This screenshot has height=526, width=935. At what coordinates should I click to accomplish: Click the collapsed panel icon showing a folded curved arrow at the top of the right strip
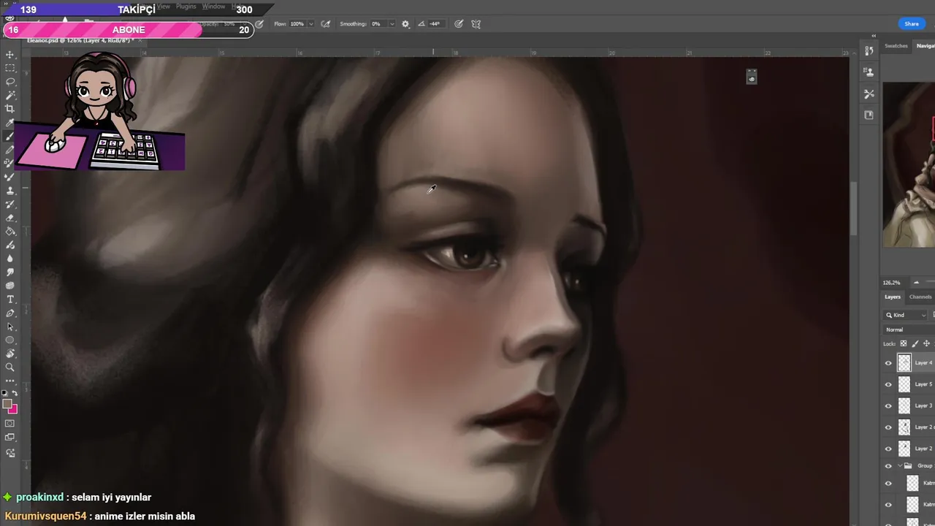869,51
